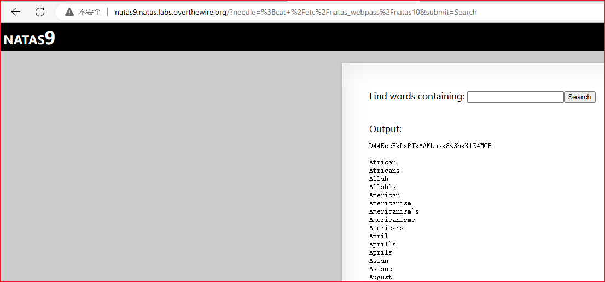Click the word 'Americans' in results
Screen dimensions: 605x282
[x=386, y=228]
